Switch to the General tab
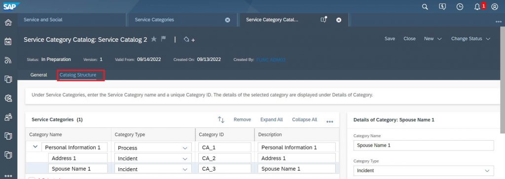 coord(38,75)
